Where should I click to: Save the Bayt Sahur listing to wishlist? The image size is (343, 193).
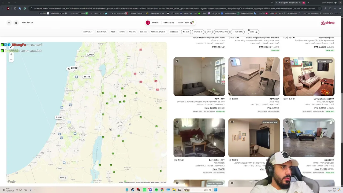point(177,122)
